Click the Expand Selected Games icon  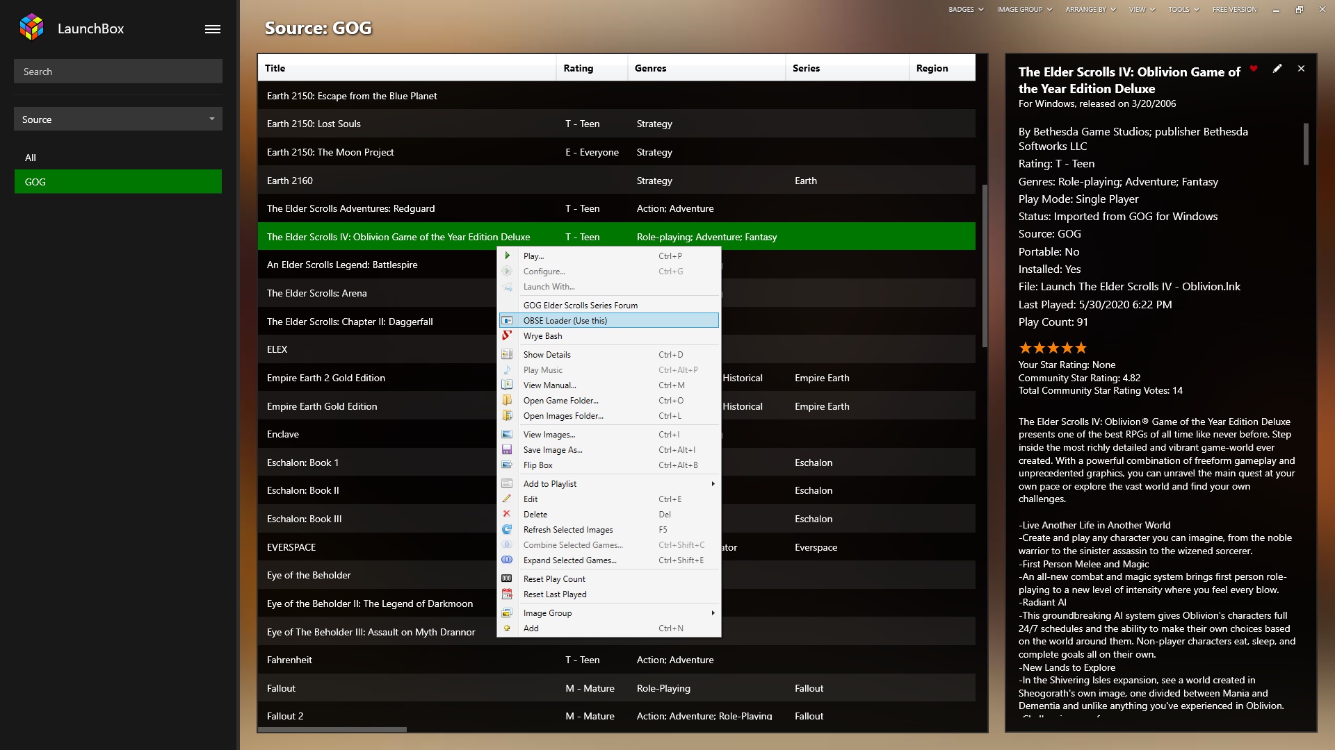coord(507,560)
